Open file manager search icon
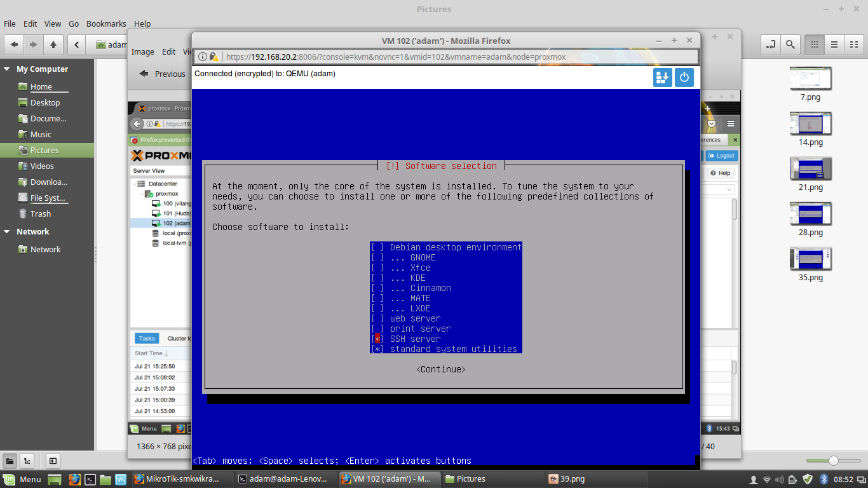The height and width of the screenshot is (488, 868). (x=790, y=44)
